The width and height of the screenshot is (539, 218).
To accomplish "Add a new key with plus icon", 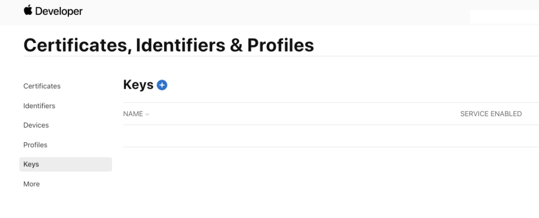I will [x=162, y=85].
